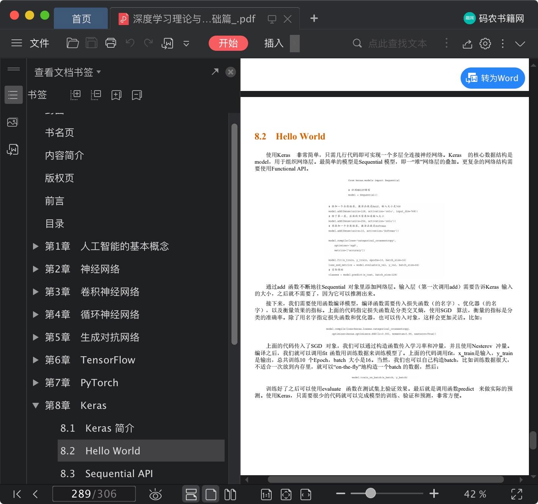Open the sidebar convert-to-Word icon
This screenshot has height=504, width=538.
(13, 150)
